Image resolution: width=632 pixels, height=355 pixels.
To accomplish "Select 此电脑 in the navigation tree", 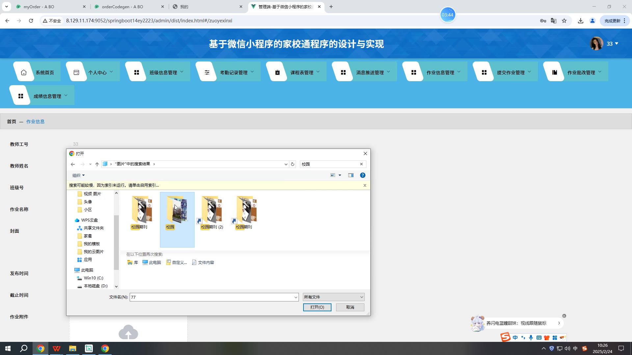I will (x=87, y=270).
